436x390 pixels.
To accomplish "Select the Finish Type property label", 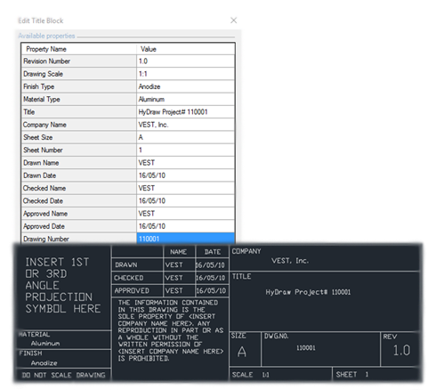I will coord(79,86).
